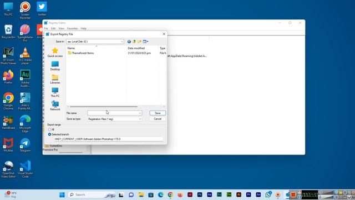Open Premiere Pro from the taskbar

click(x=248, y=194)
